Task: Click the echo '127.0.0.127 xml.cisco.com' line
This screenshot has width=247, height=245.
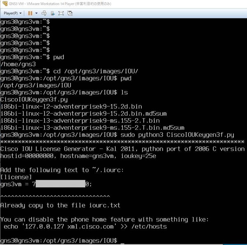Action: pyautogui.click(x=85, y=227)
